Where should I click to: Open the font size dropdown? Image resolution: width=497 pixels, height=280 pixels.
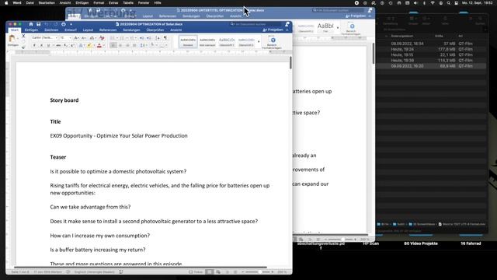70,38
